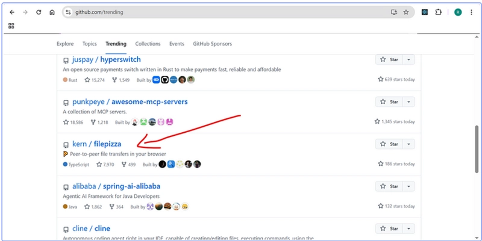
Task: Expand star list dropdown for cline
Action: pos(409,228)
